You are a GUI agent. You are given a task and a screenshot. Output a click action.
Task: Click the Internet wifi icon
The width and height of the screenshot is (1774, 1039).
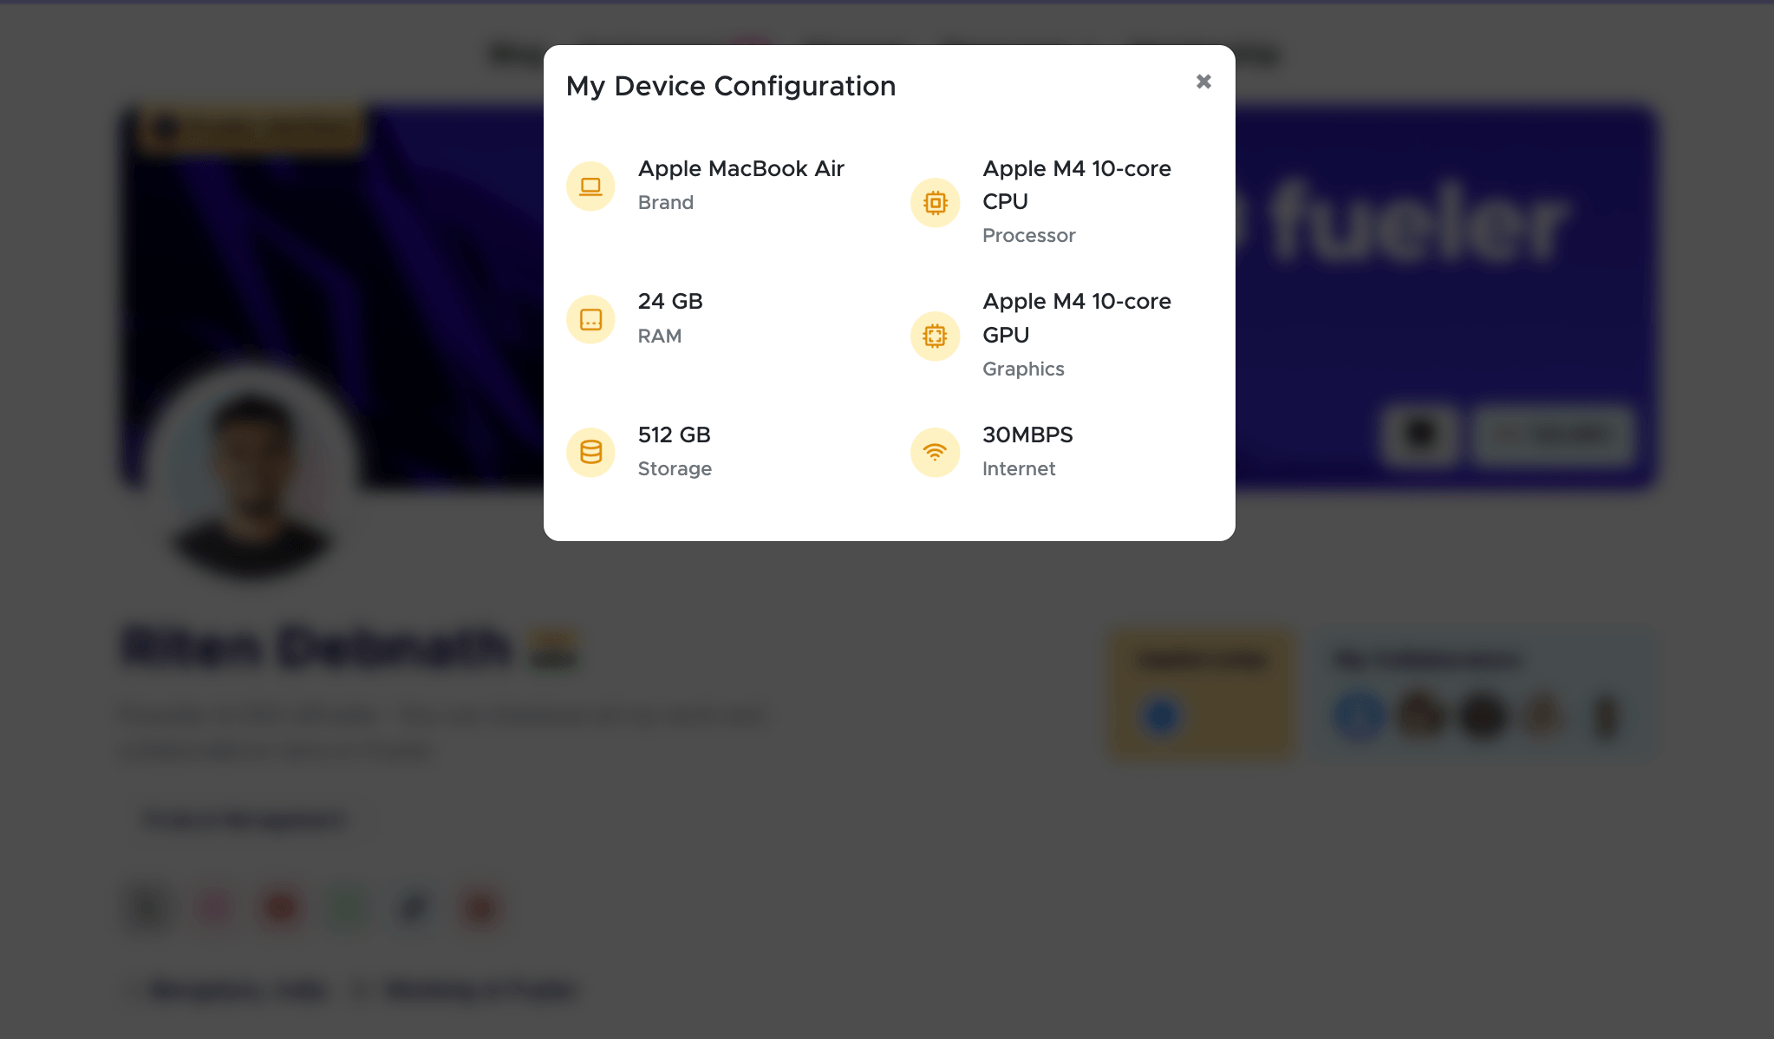pos(935,452)
